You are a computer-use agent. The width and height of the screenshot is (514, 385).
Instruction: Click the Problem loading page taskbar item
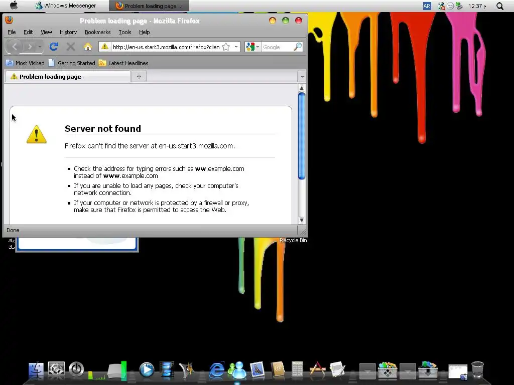(x=150, y=6)
